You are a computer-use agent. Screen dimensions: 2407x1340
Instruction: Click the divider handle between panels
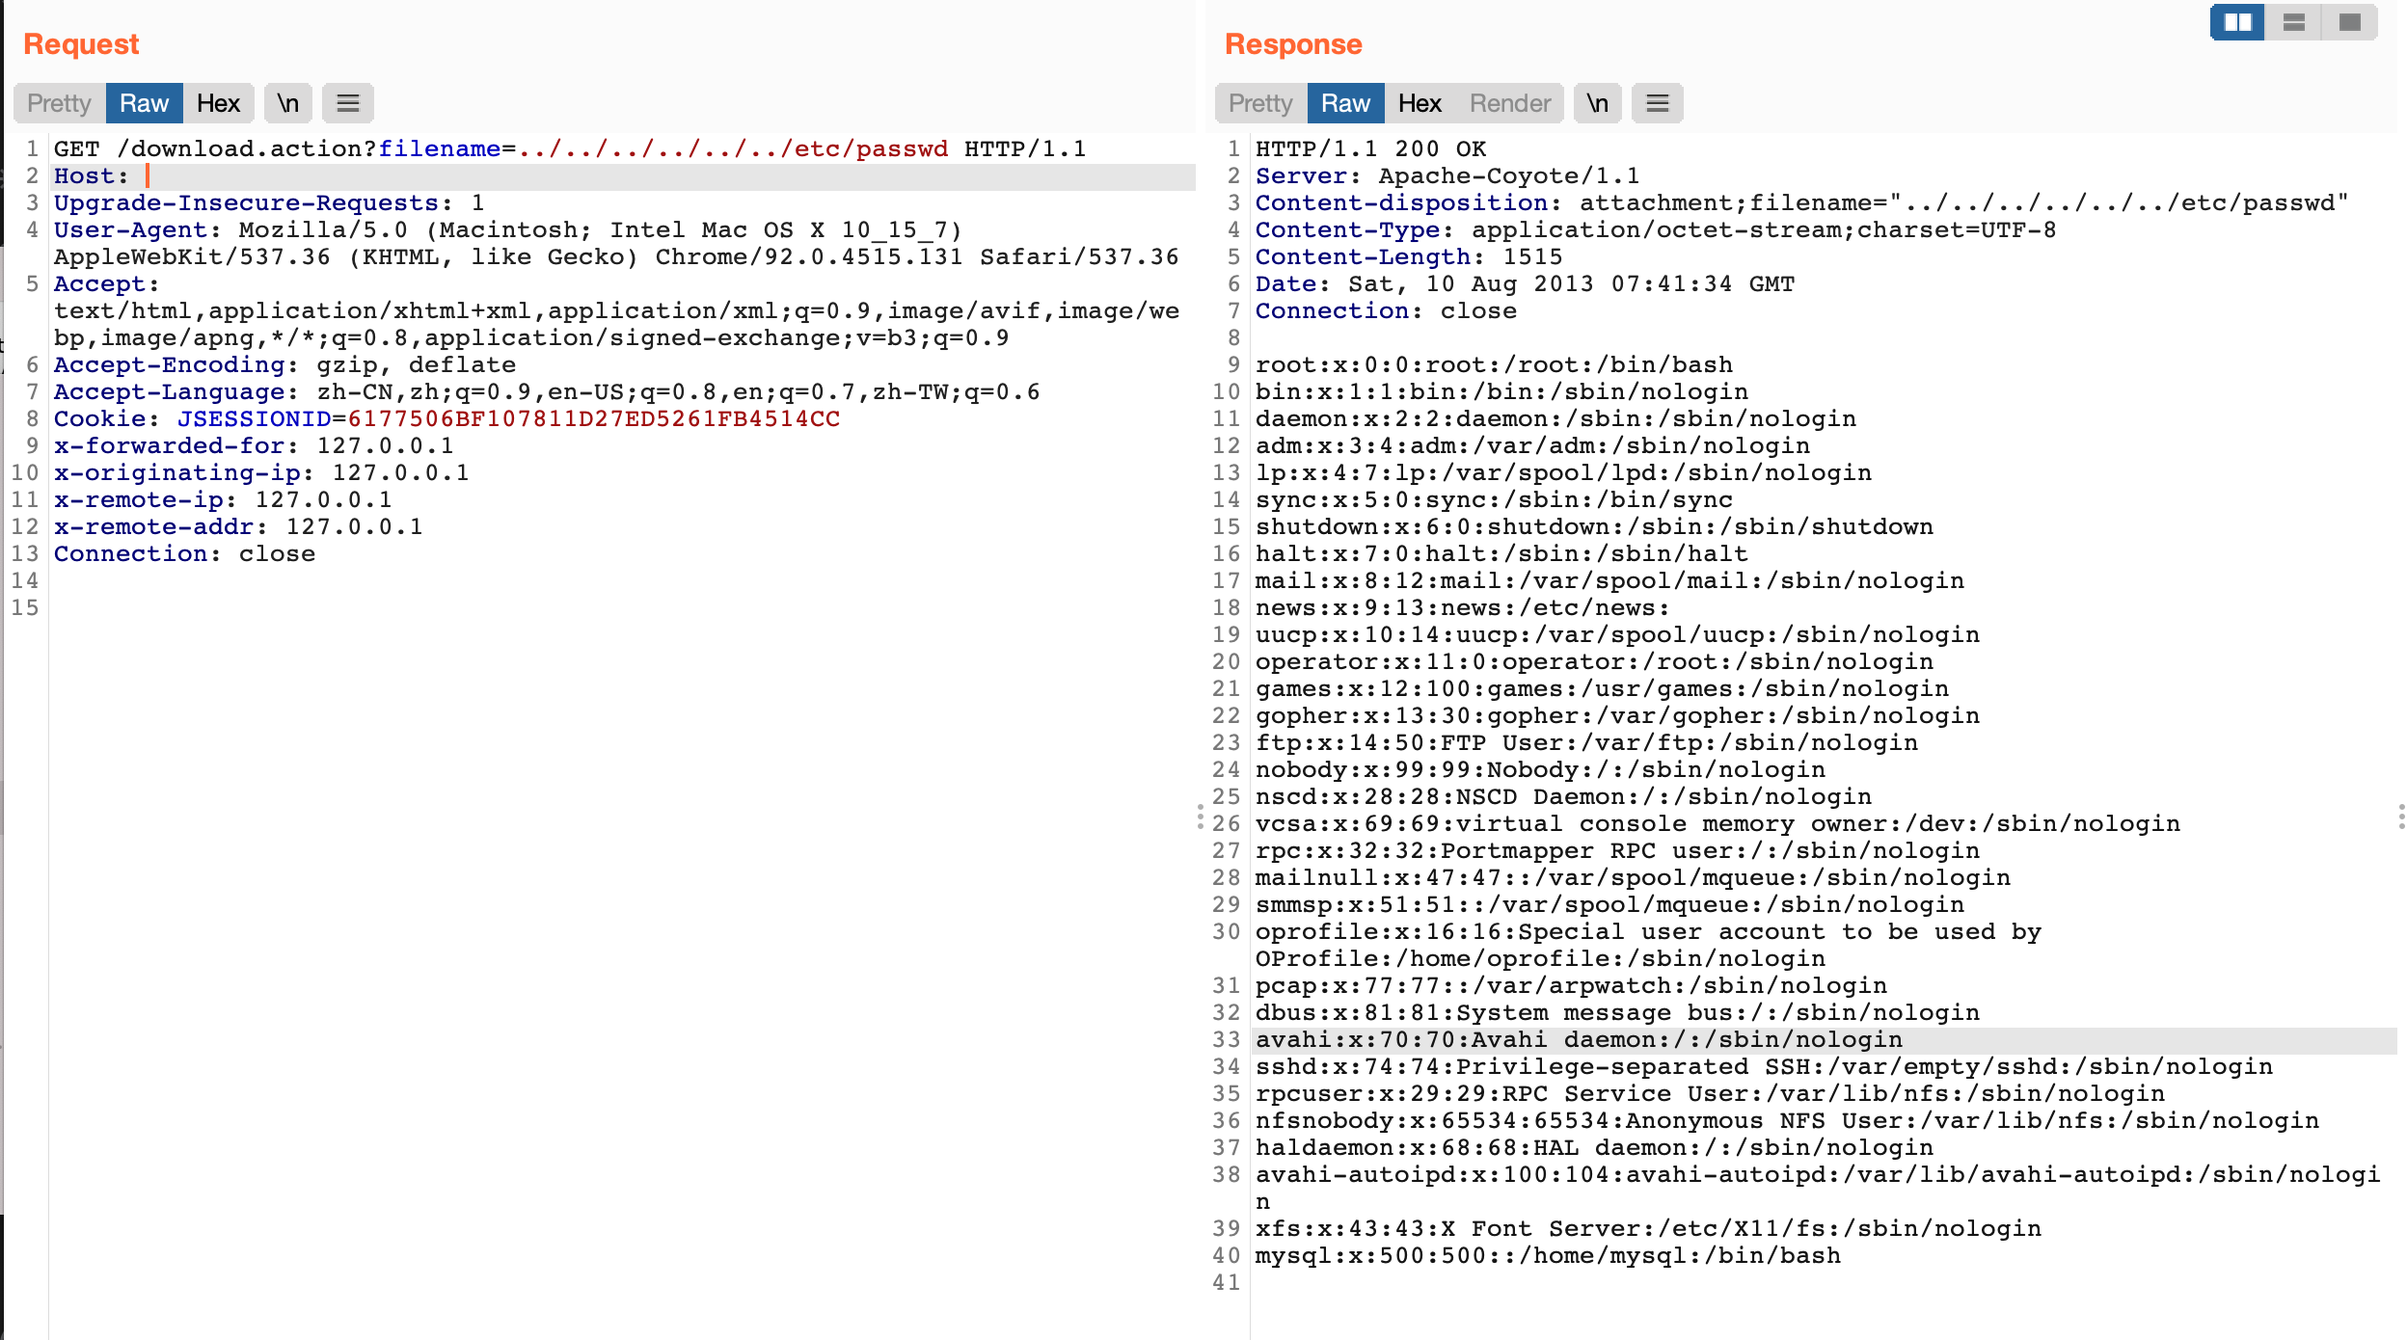pyautogui.click(x=1200, y=817)
